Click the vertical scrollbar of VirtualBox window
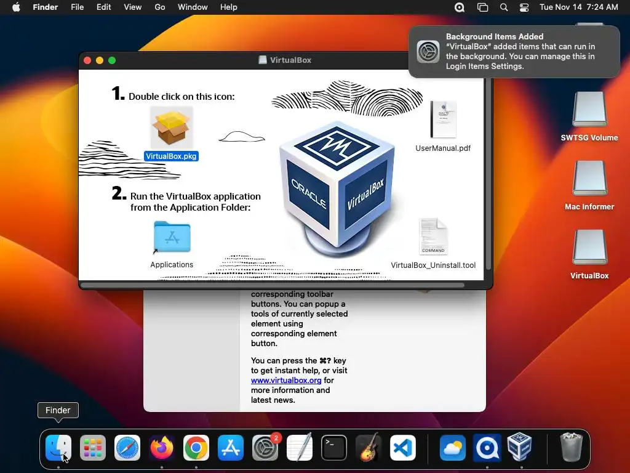 point(488,174)
